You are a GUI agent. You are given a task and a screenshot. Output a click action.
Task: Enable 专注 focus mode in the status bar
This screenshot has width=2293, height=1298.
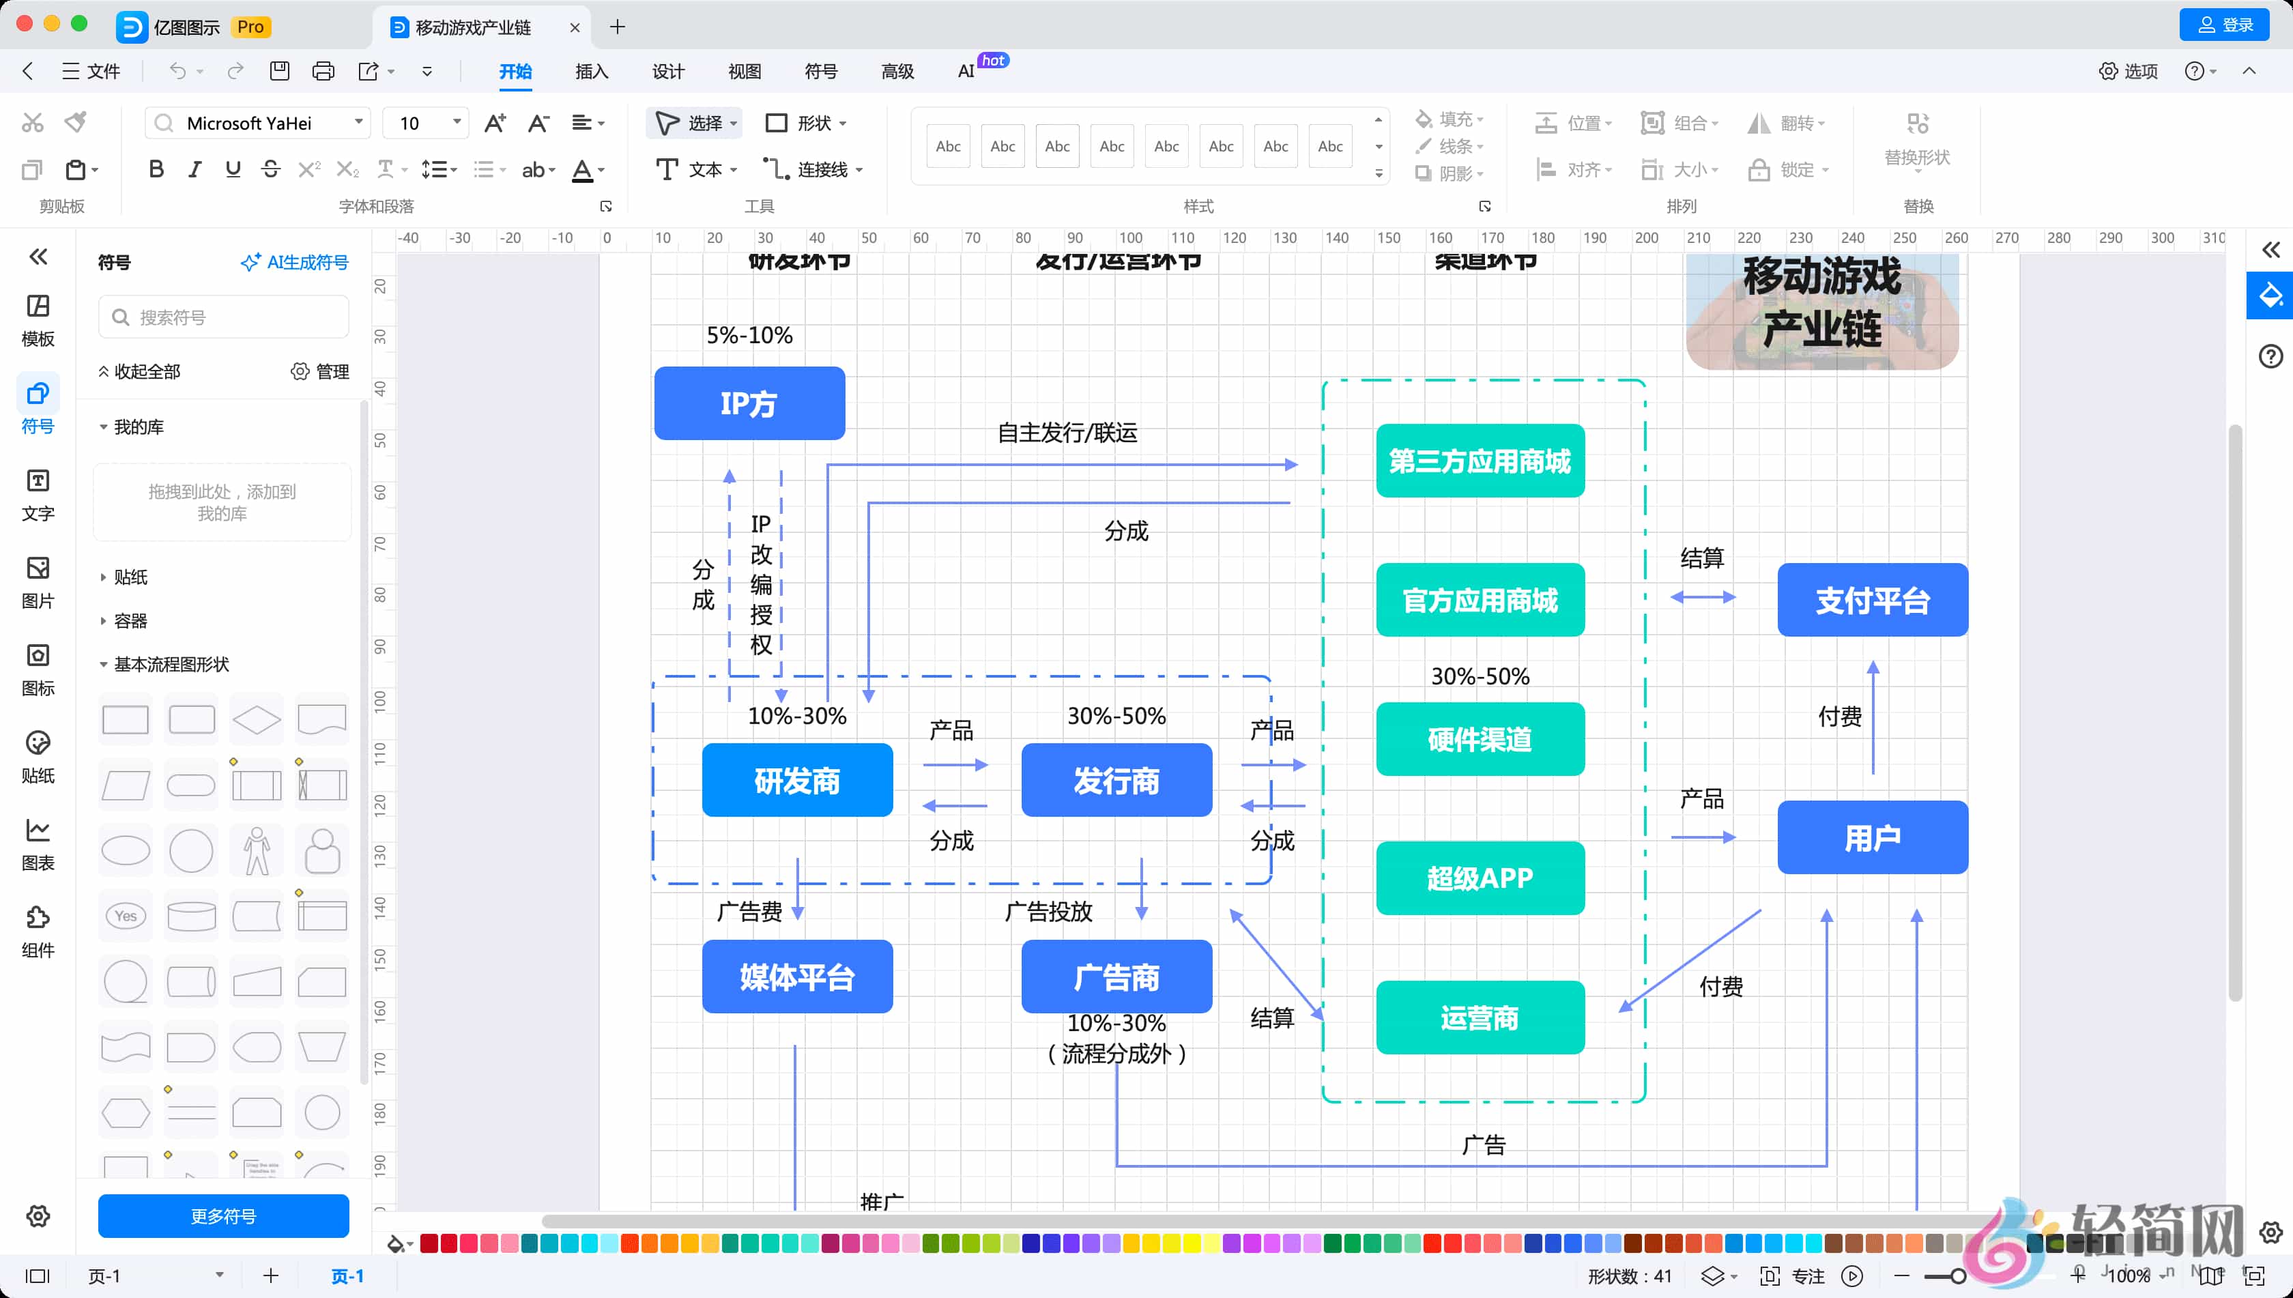1811,1275
